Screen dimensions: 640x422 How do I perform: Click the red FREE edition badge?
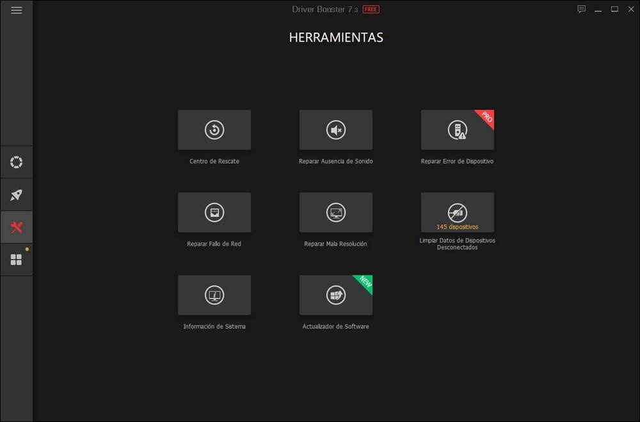[x=371, y=10]
